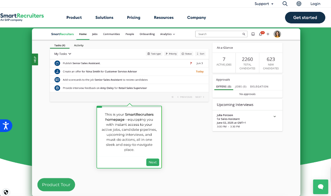Open the Sort tasks control
The width and height of the screenshot is (331, 196).
click(x=201, y=54)
